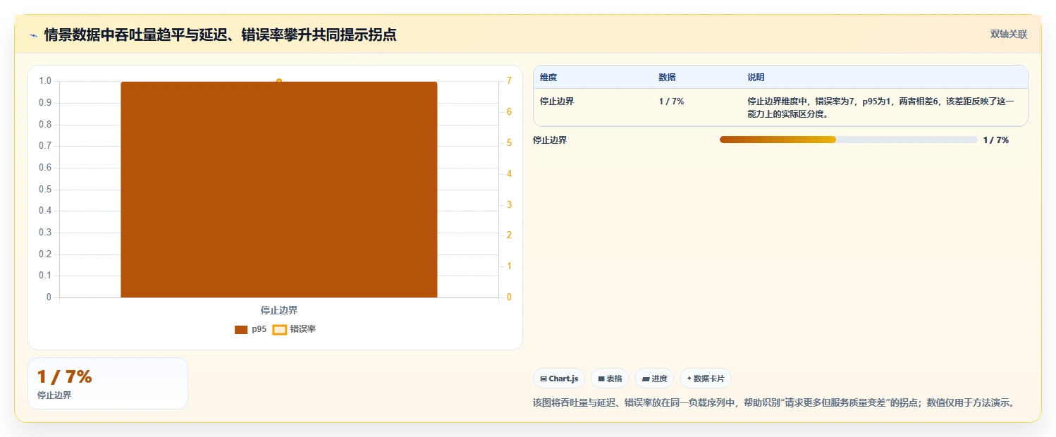Image resolution: width=1056 pixels, height=437 pixels.
Task: Click the 停止边界 x-axis label under chart
Action: coord(279,310)
